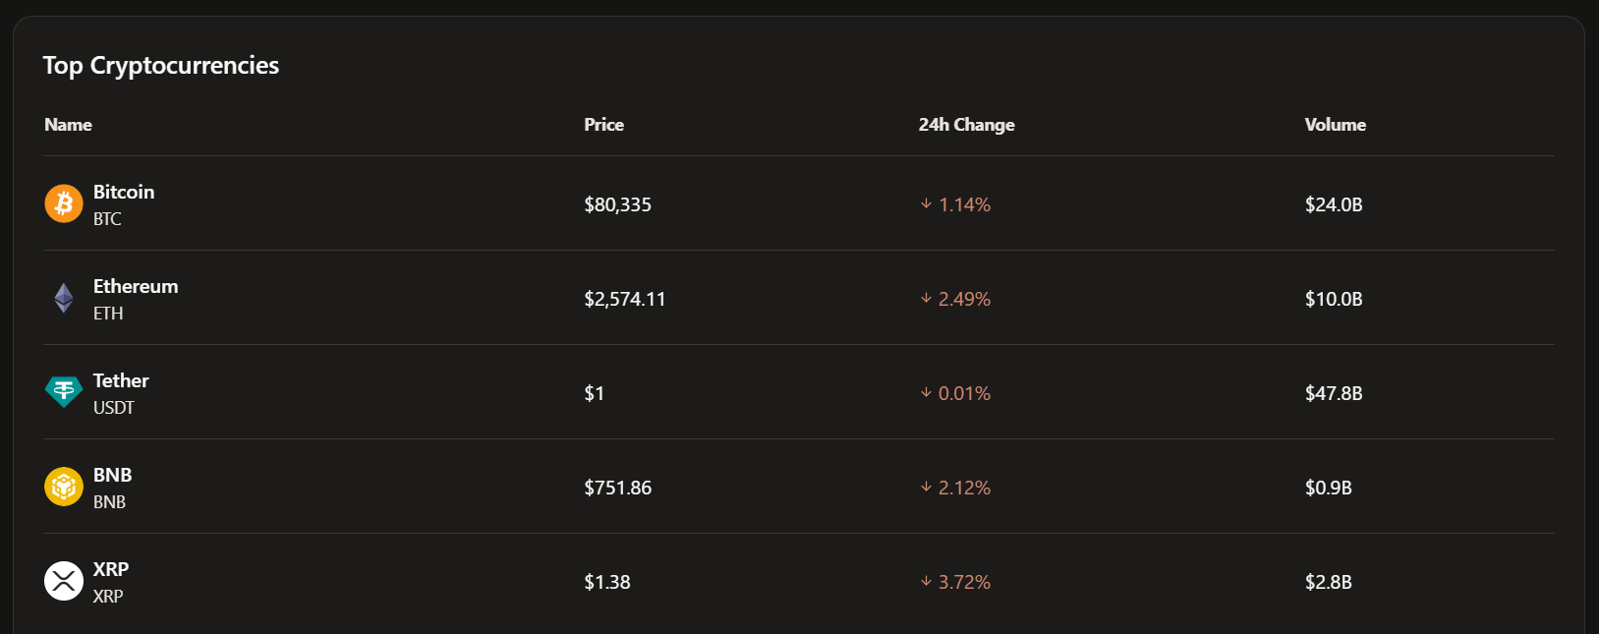Sort table by Price column header
Viewport: 1599px width, 634px height.
pyautogui.click(x=603, y=125)
